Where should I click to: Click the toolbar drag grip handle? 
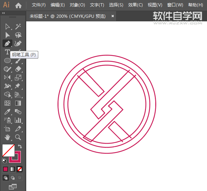(x=12, y=17)
